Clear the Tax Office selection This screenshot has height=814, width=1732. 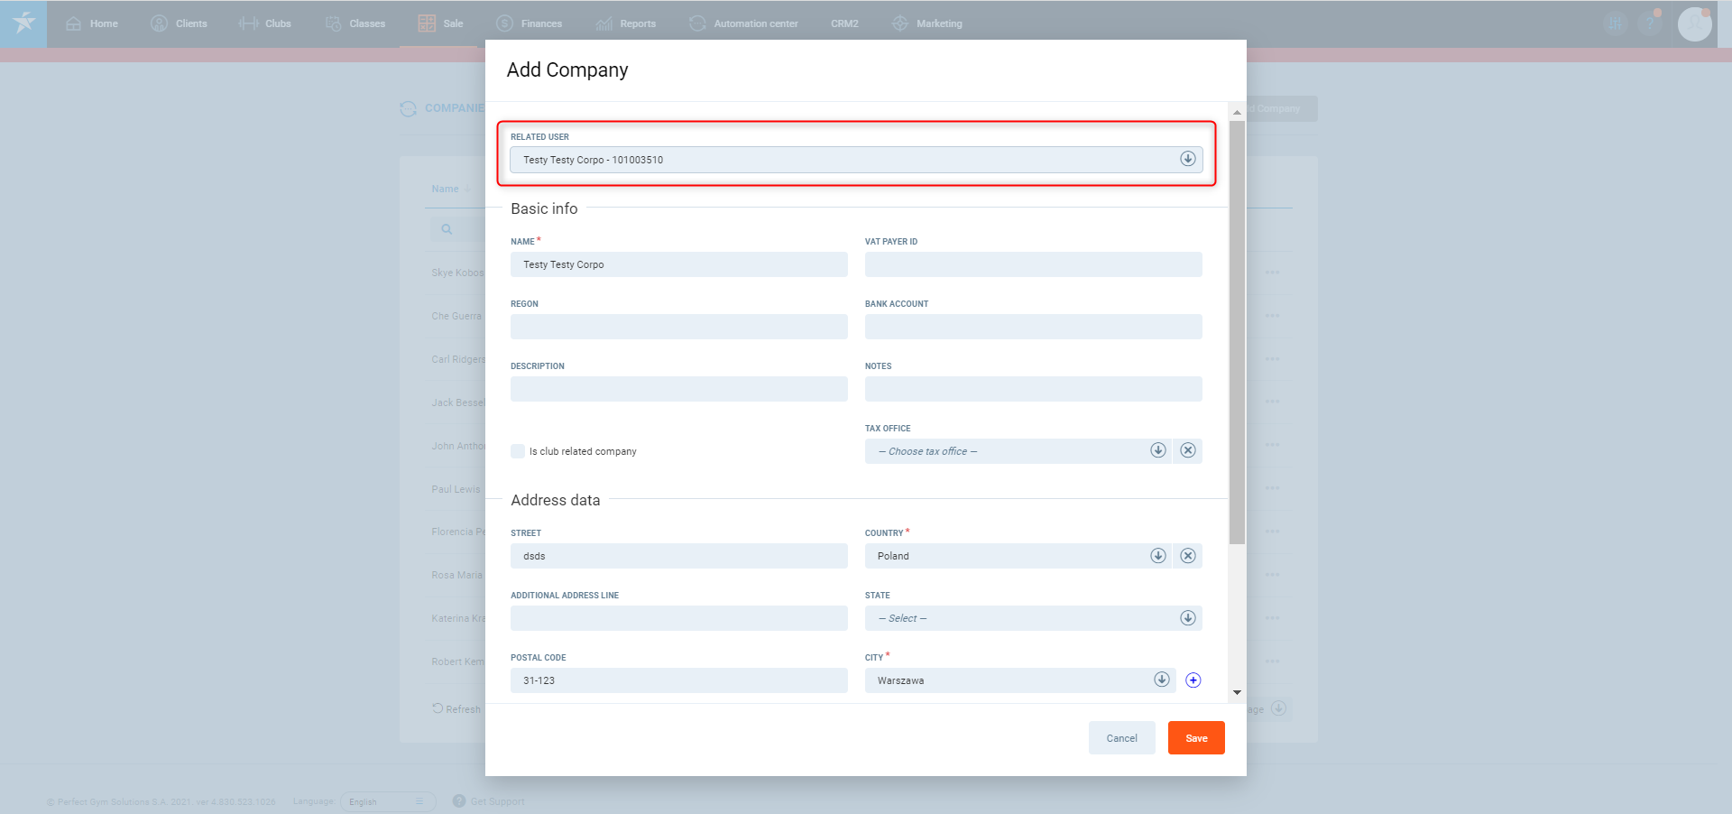point(1188,450)
